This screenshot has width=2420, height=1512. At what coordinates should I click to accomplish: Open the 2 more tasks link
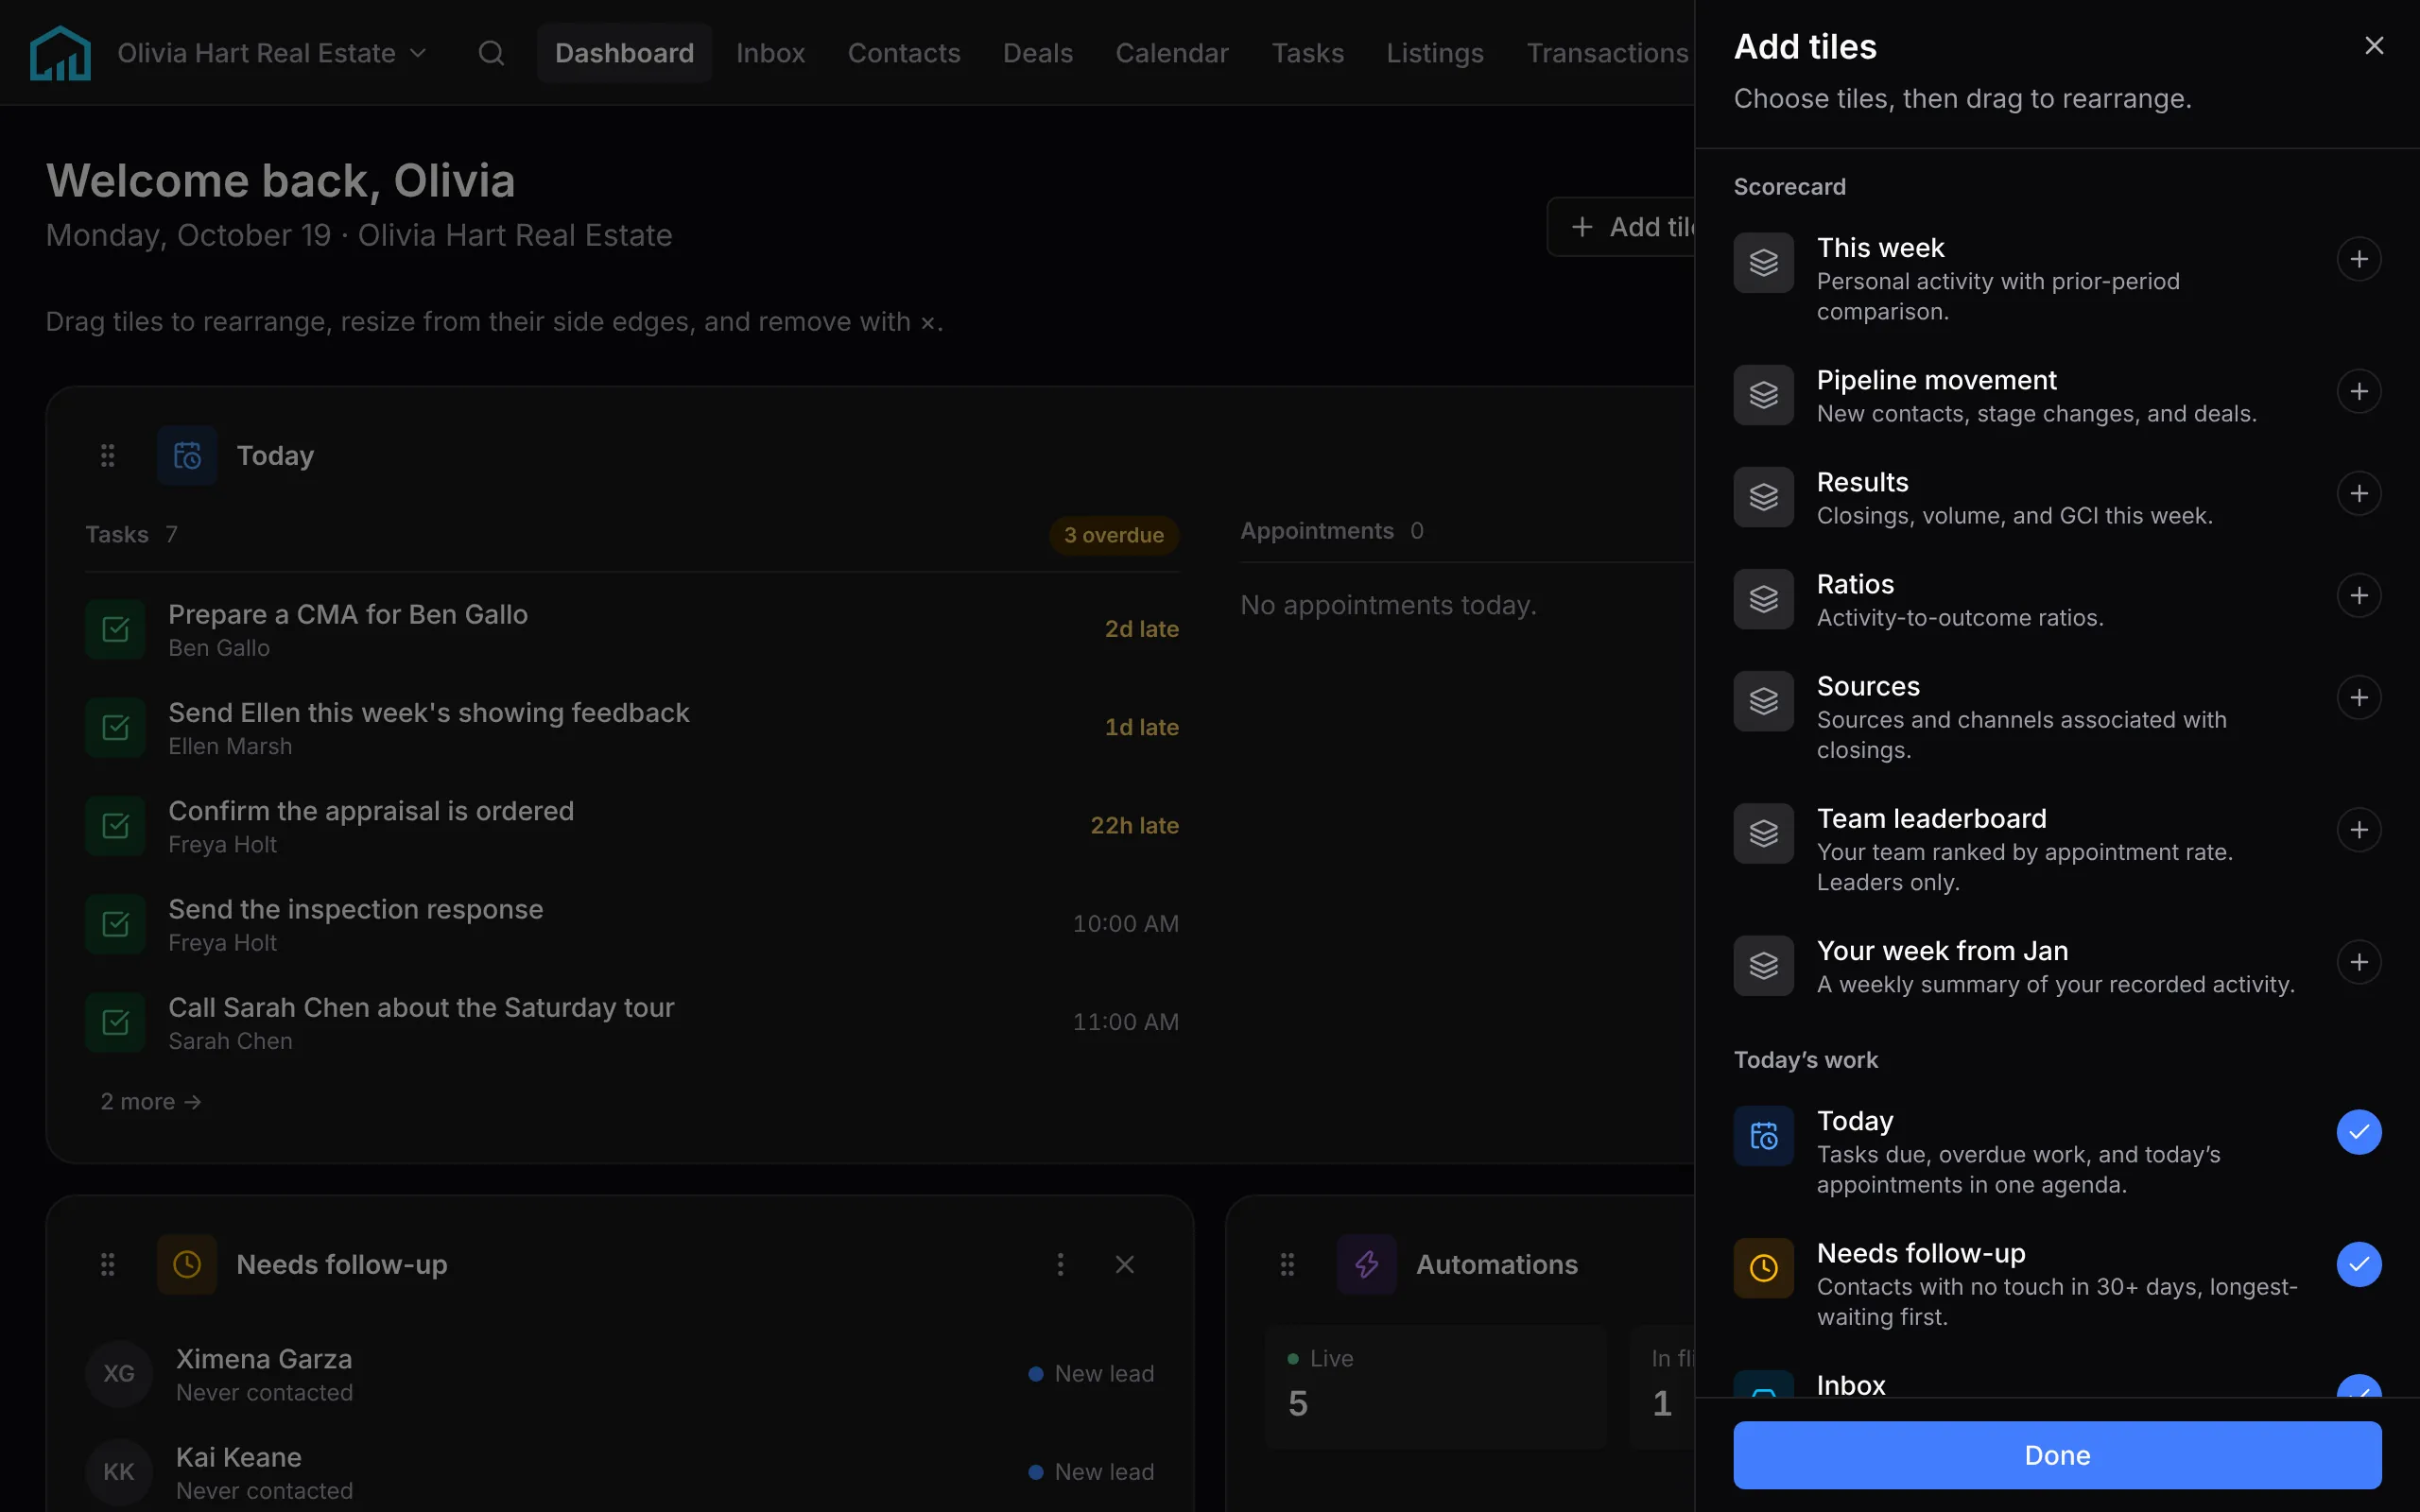[151, 1101]
